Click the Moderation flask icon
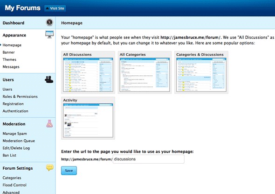Image resolution: width=275 pixels, height=194 pixels. [x=49, y=123]
